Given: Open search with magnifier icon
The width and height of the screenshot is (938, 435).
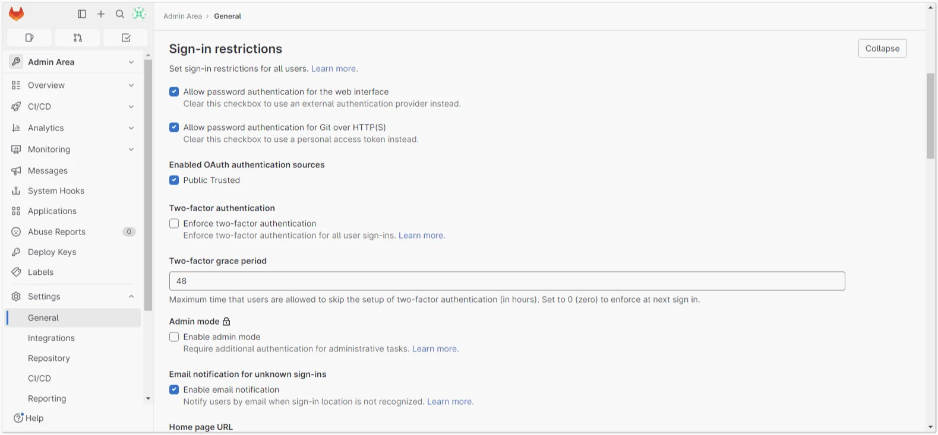Looking at the screenshot, I should (x=120, y=14).
